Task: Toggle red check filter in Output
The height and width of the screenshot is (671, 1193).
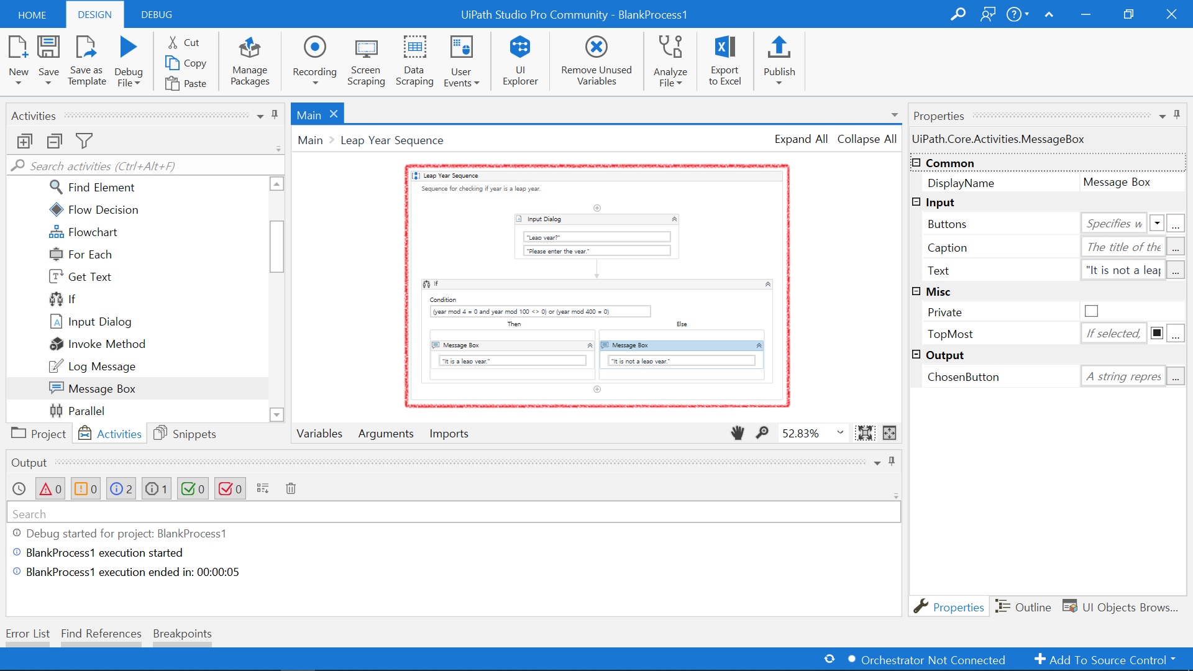Action: tap(231, 489)
